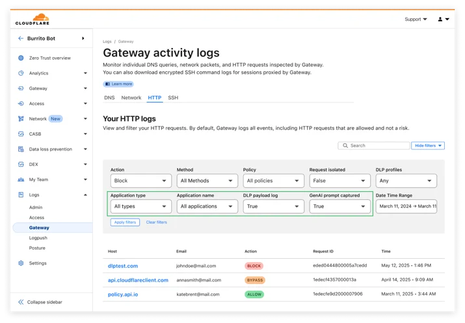The image size is (465, 323).
Task: Switch to the SSH tab
Action: pos(173,97)
